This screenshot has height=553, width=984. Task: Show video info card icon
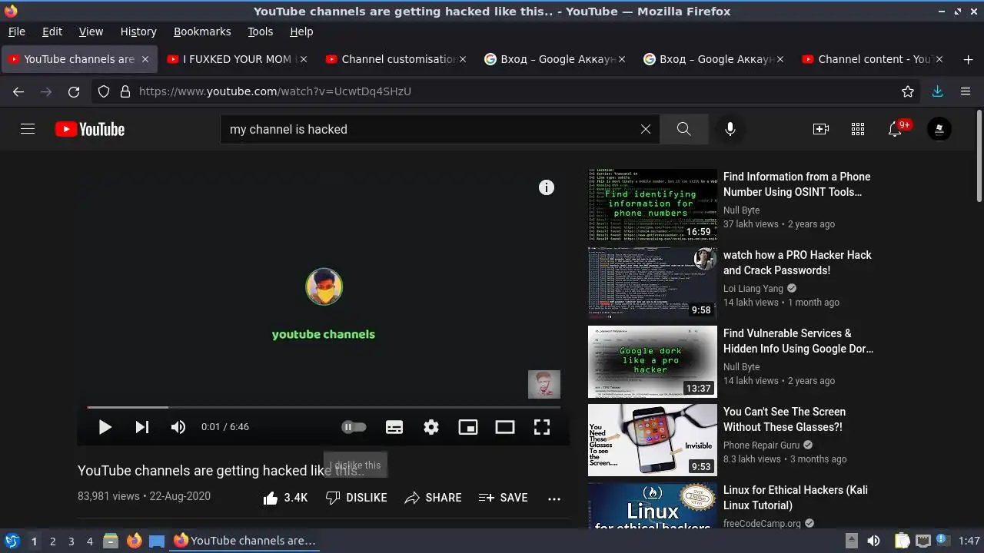pyautogui.click(x=547, y=187)
